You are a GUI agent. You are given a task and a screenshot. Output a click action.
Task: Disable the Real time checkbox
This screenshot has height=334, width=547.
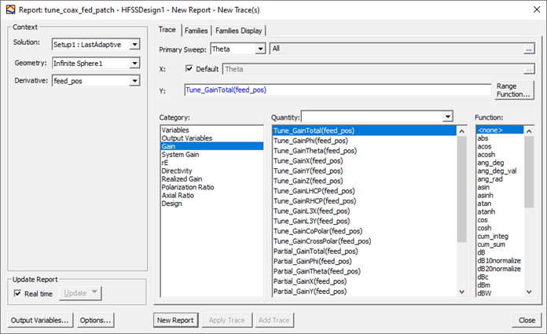click(x=18, y=293)
